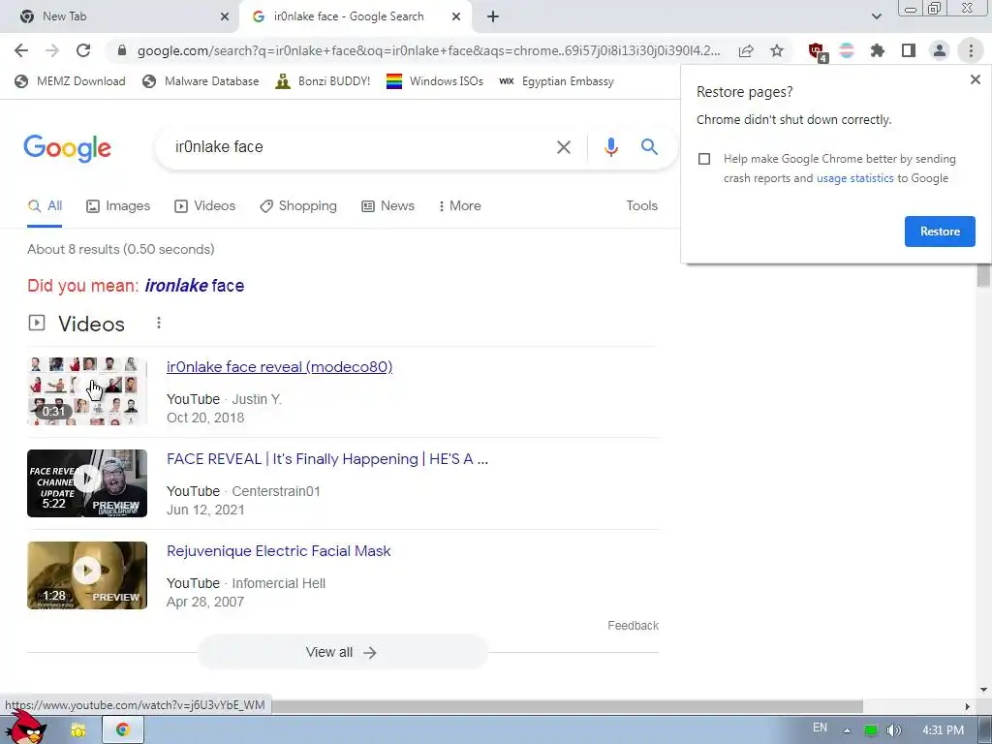Share this page icon in address bar

[746, 50]
